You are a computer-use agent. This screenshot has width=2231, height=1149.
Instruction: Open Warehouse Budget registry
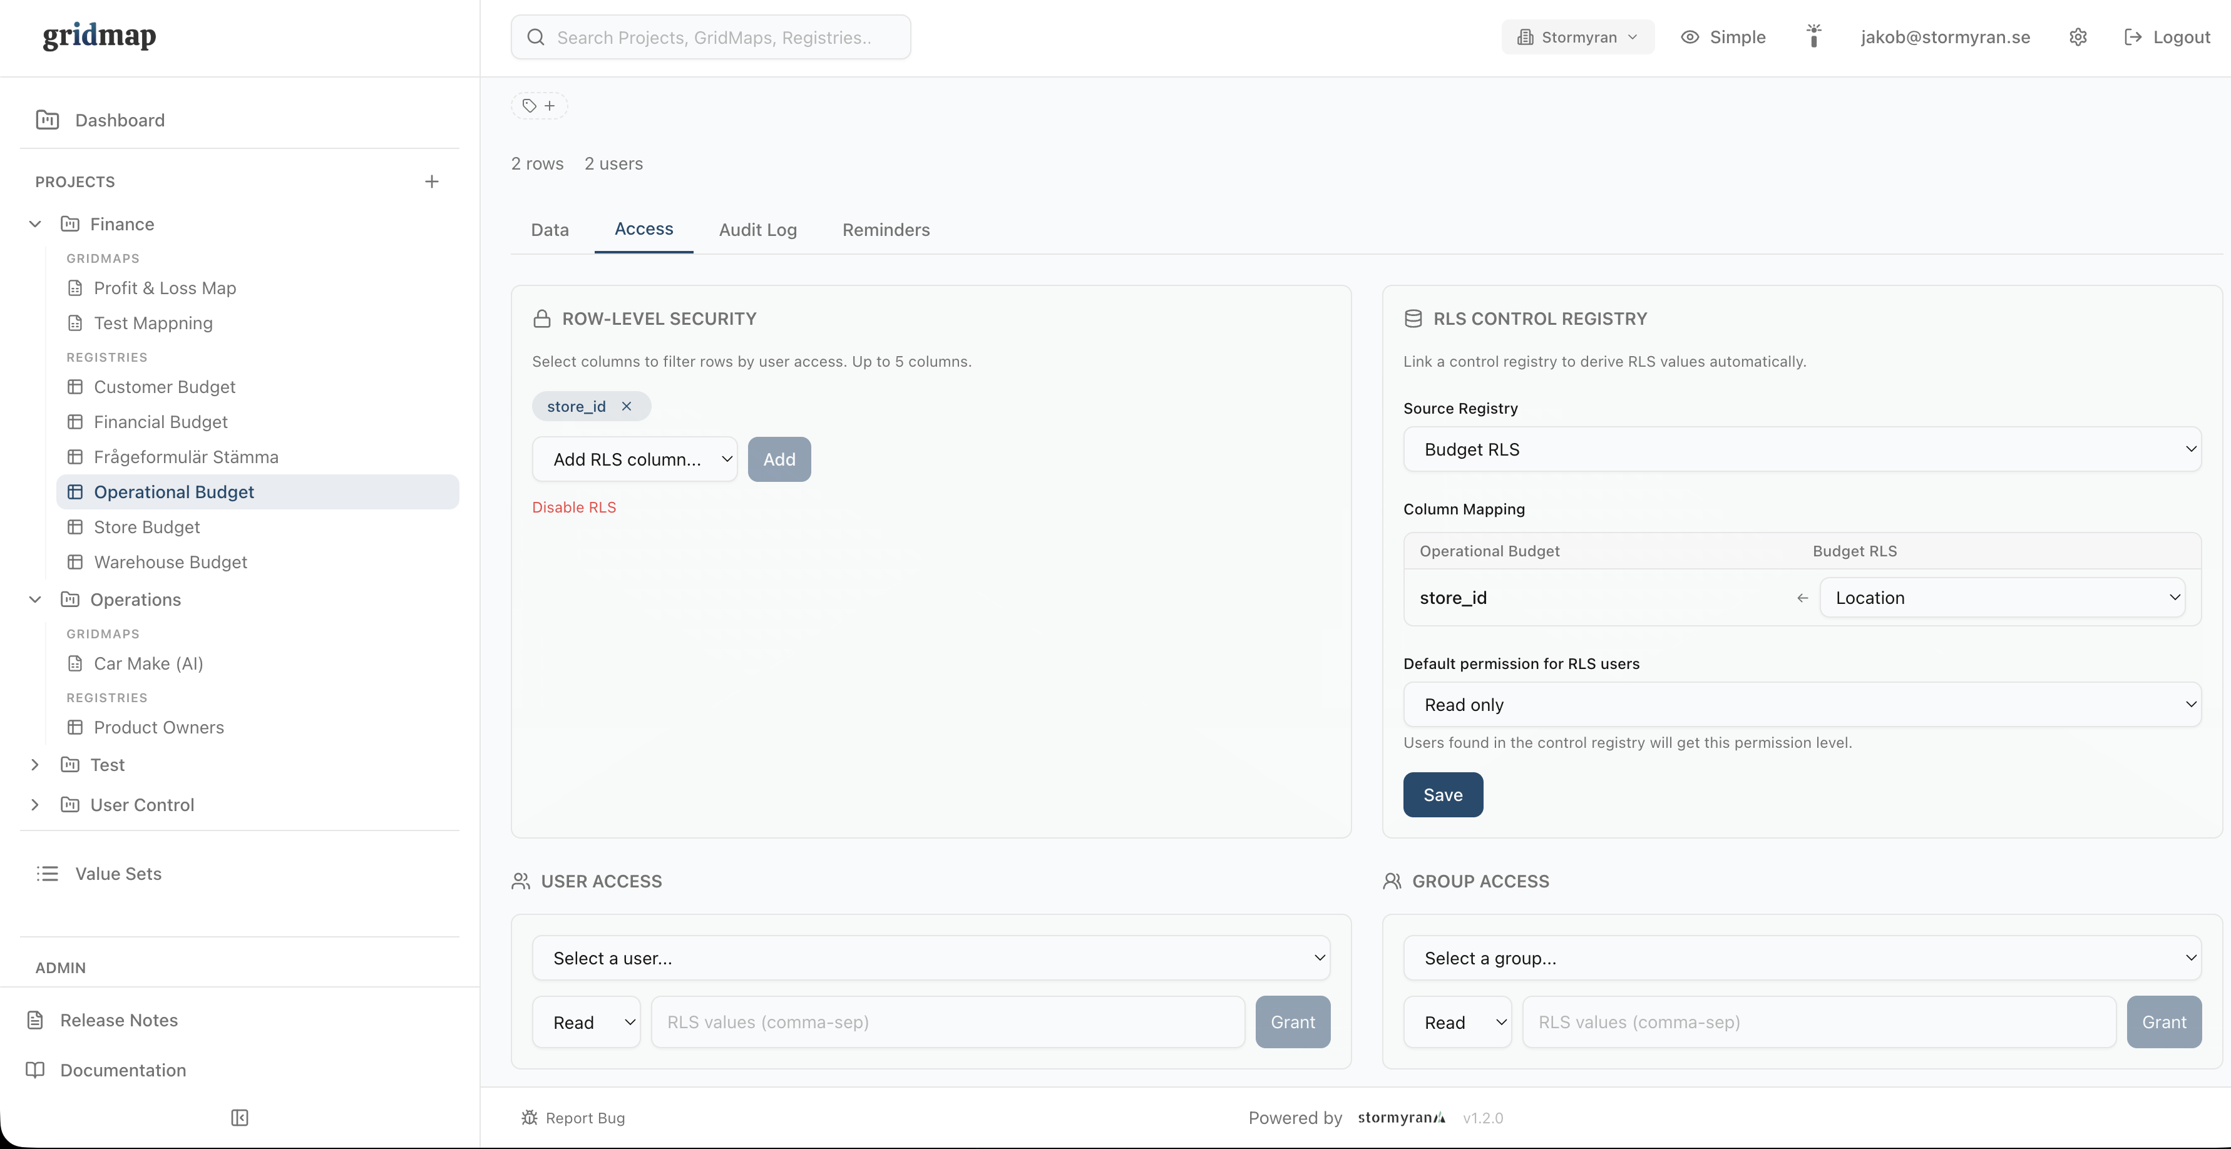click(171, 562)
